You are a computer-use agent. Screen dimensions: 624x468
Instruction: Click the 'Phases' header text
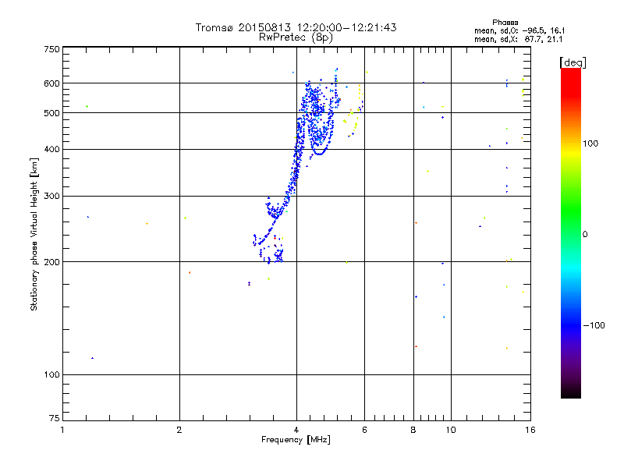[x=505, y=23]
